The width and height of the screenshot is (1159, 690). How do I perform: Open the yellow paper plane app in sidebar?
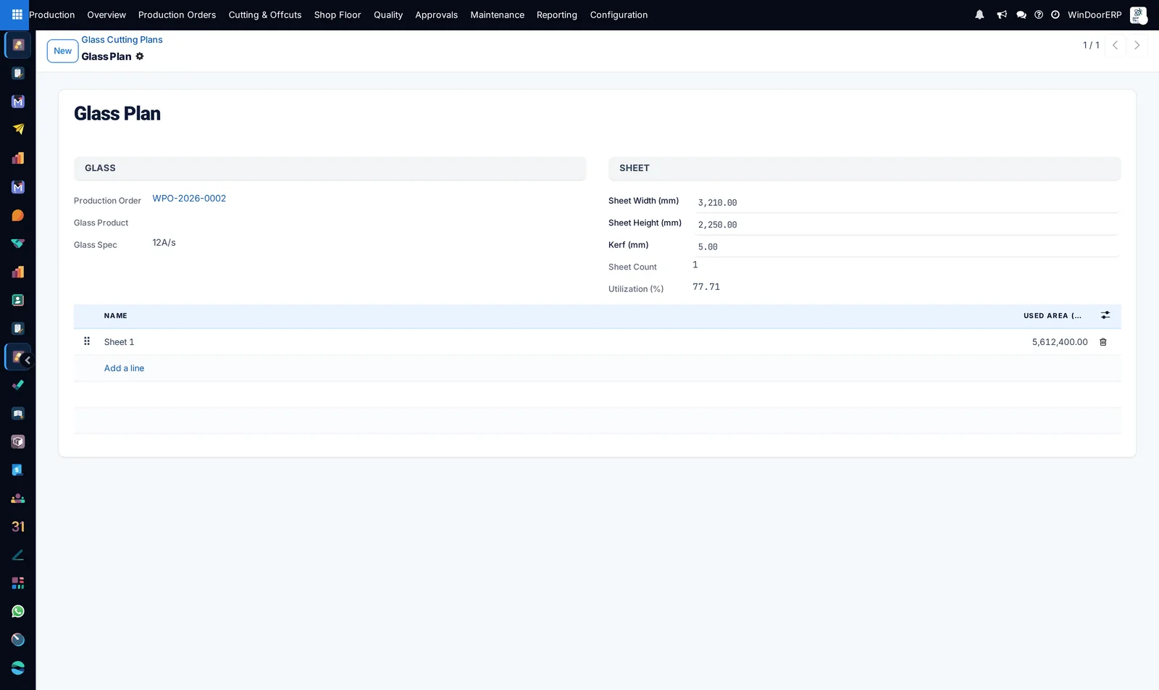[x=18, y=130]
